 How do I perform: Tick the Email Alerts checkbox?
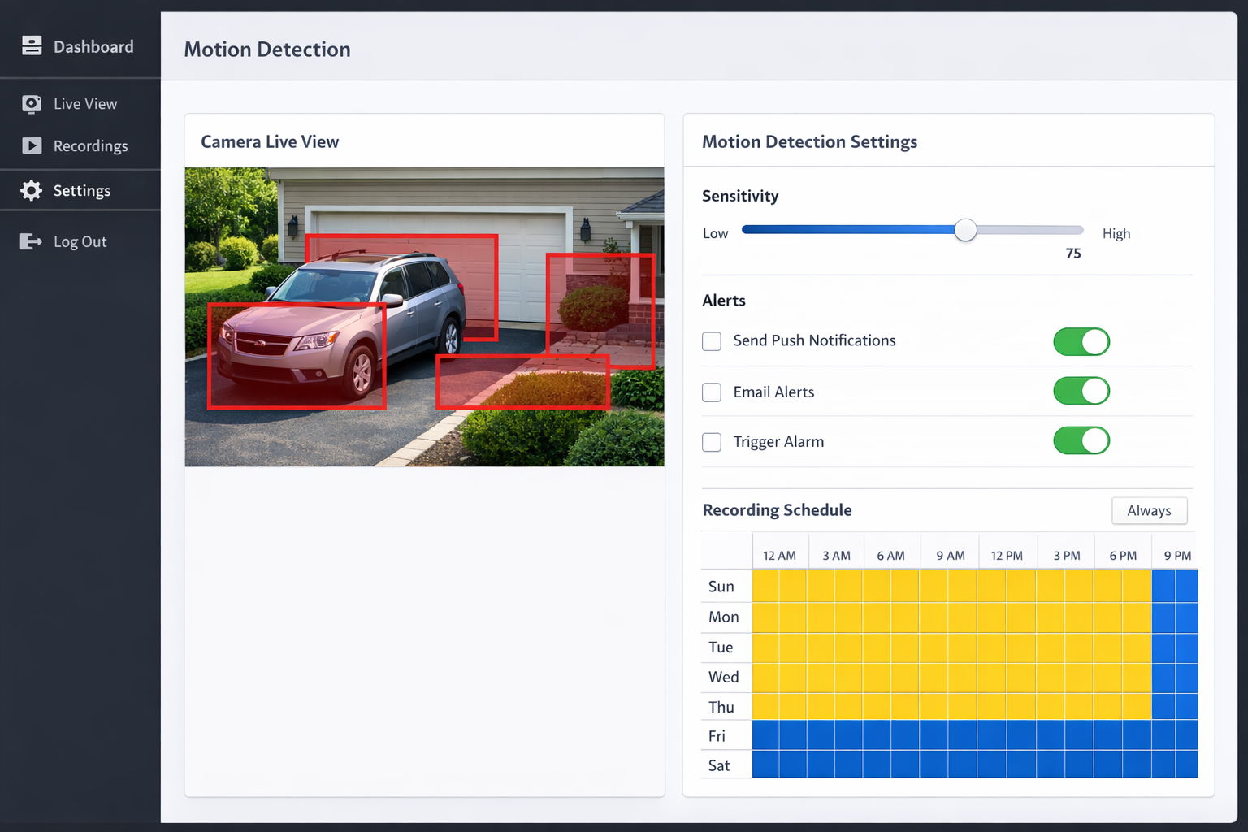(712, 392)
